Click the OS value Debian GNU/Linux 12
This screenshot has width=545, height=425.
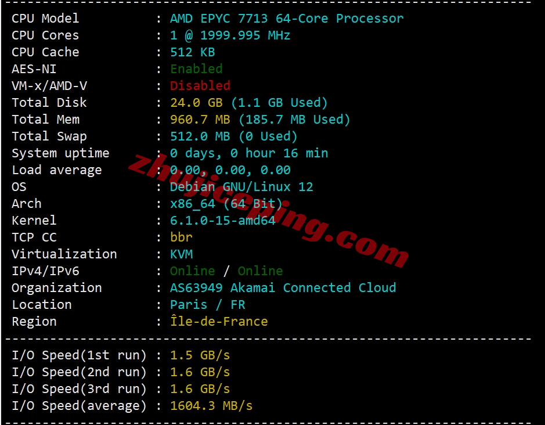point(241,187)
